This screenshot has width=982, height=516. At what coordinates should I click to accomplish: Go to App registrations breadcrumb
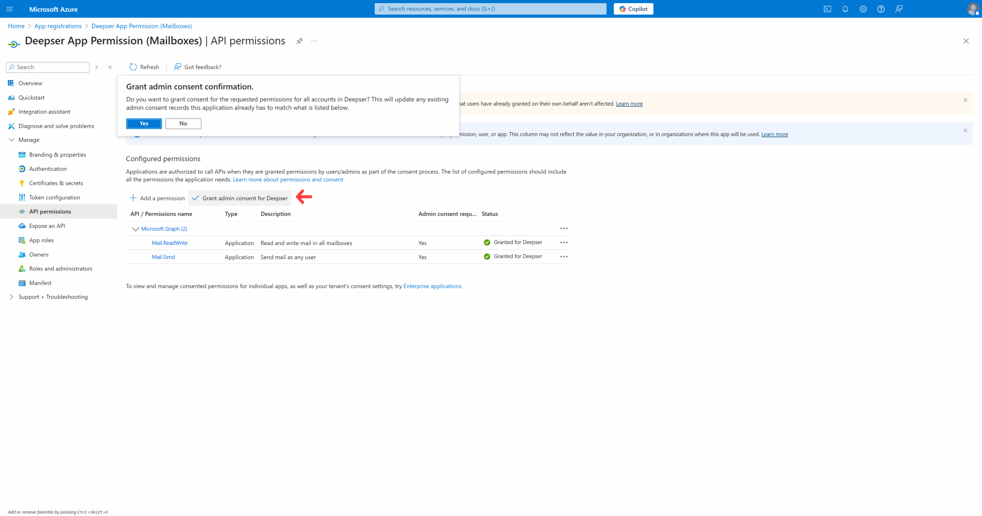coord(58,26)
